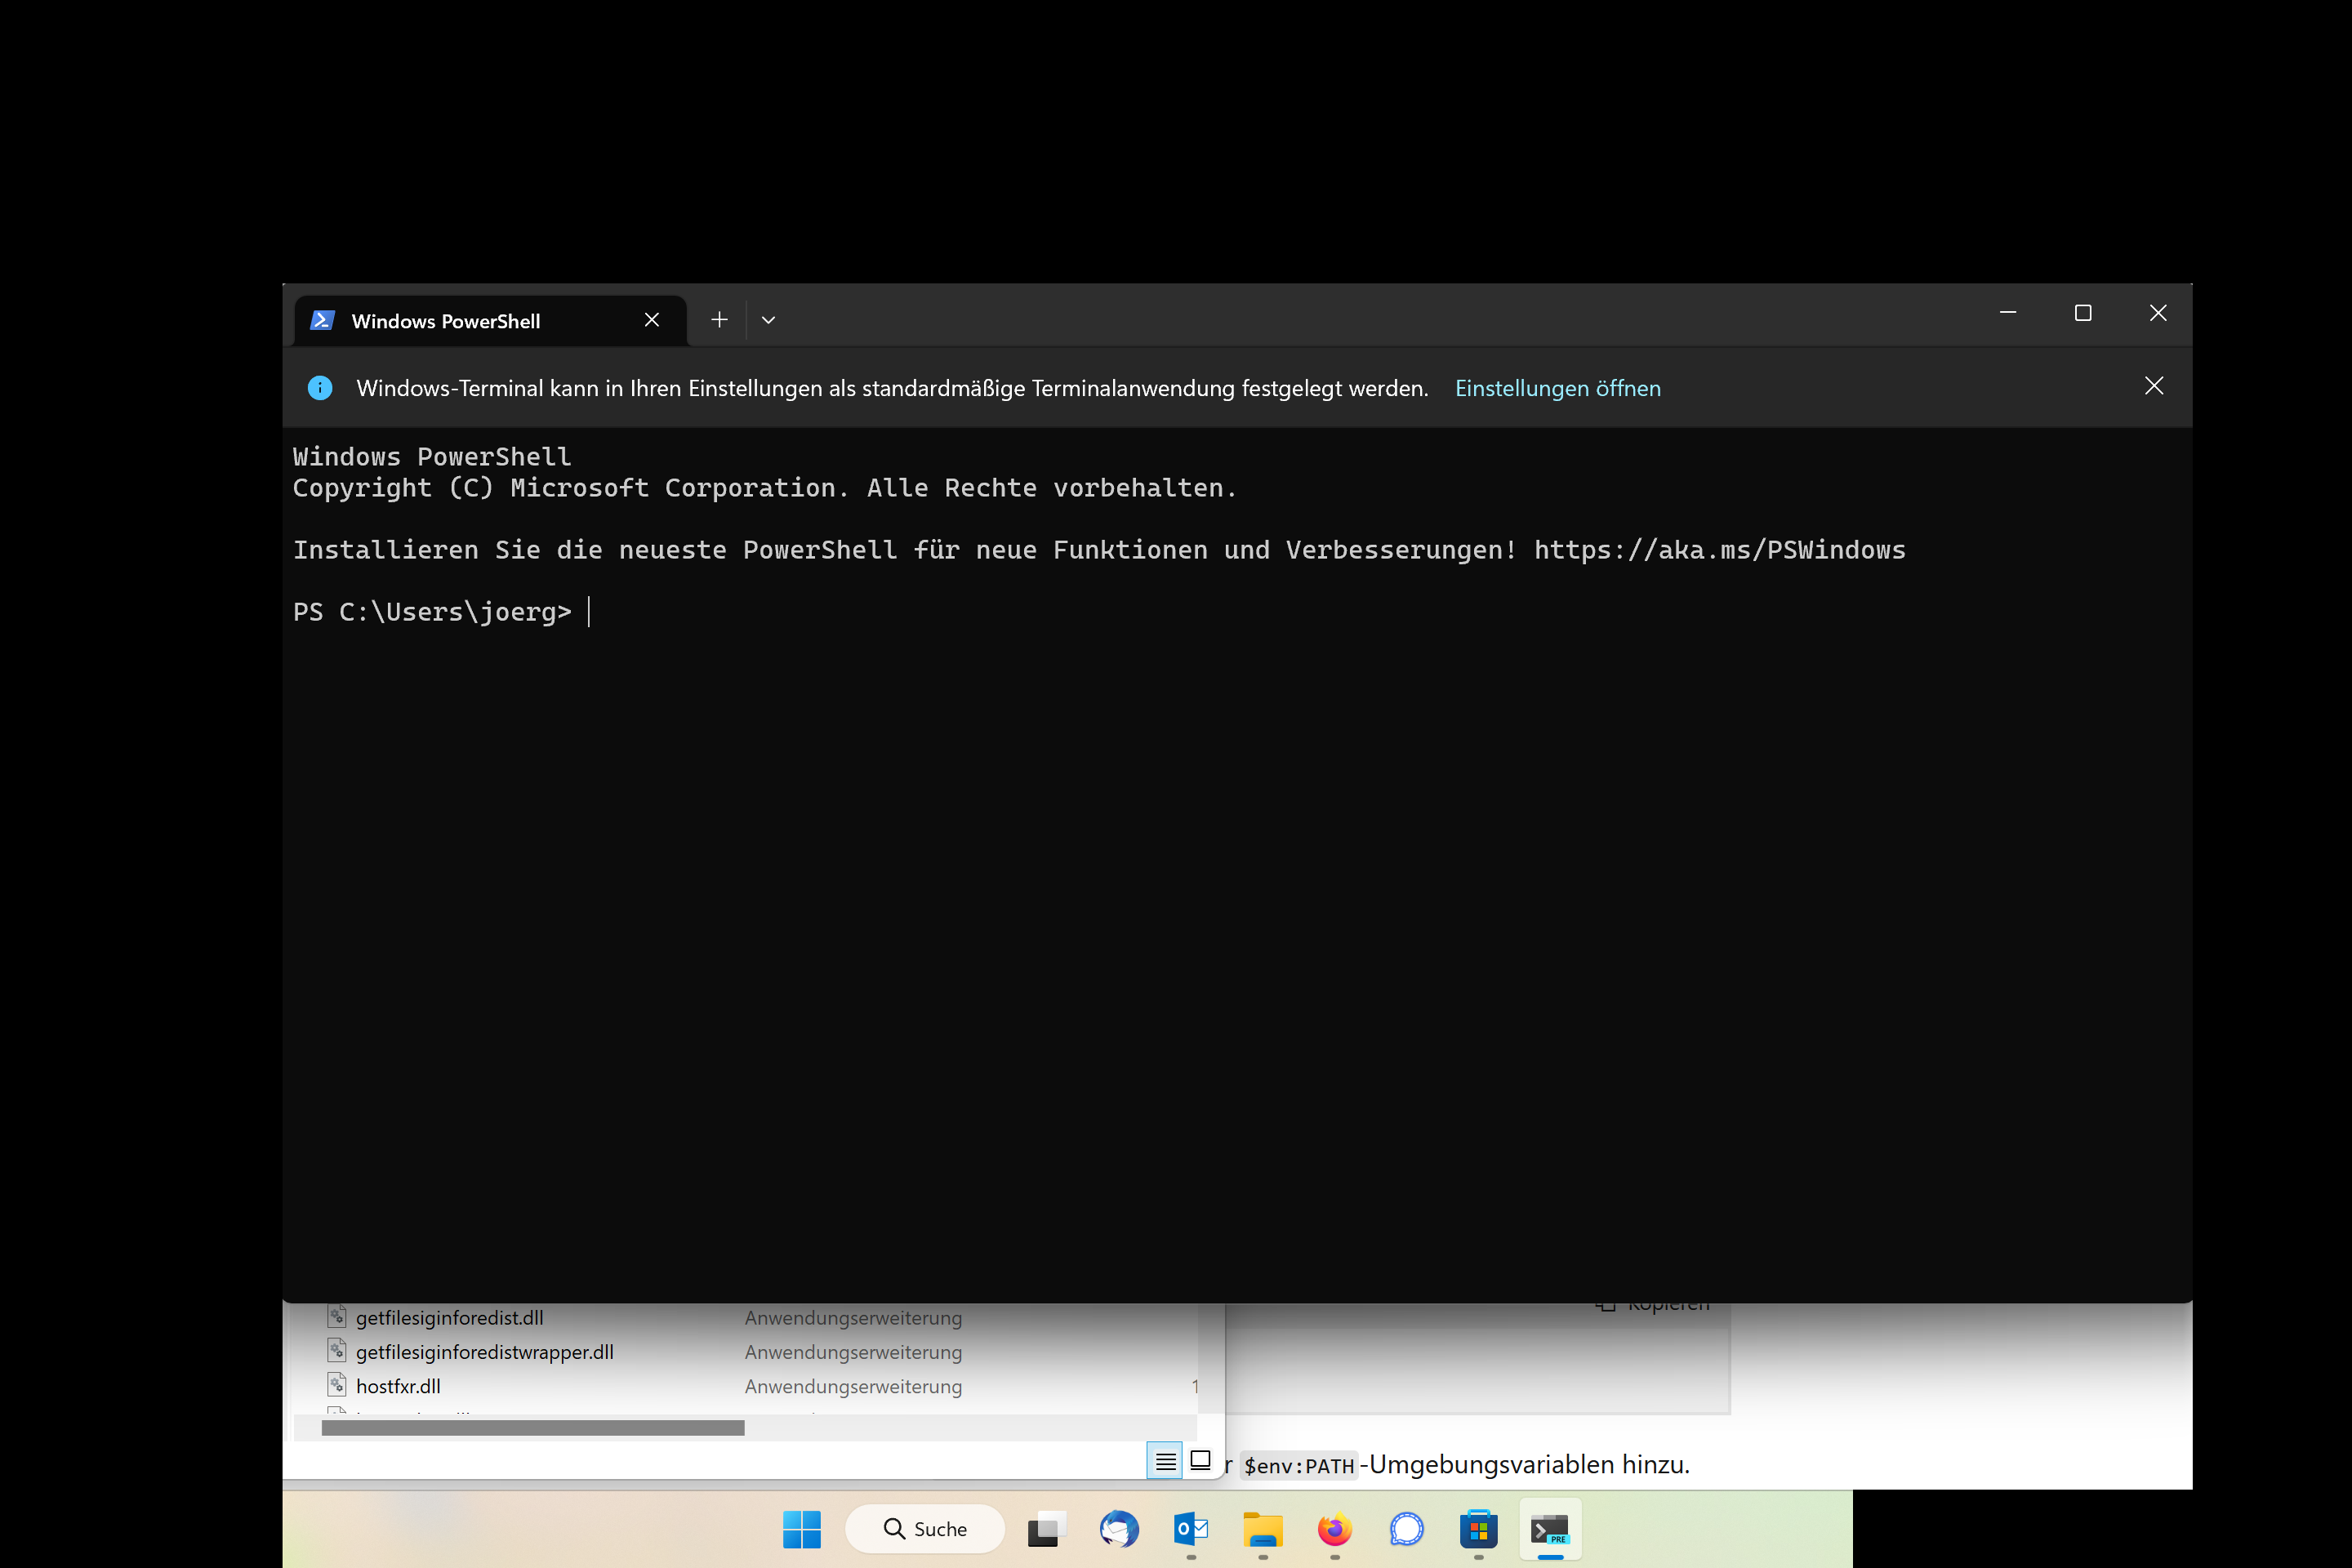Maximize the Windows Terminal window
Viewport: 2352px width, 1568px height.
click(2083, 313)
